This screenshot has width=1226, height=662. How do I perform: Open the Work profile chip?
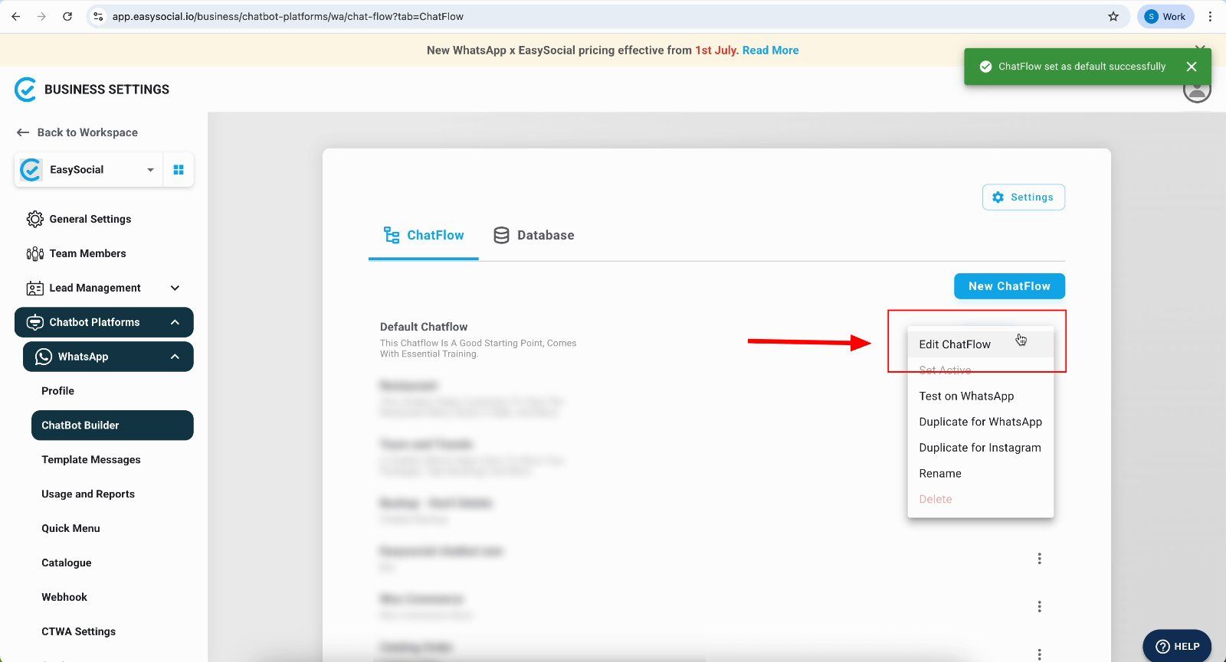pos(1165,16)
